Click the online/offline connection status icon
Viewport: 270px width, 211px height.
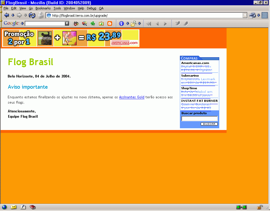pos(241,207)
